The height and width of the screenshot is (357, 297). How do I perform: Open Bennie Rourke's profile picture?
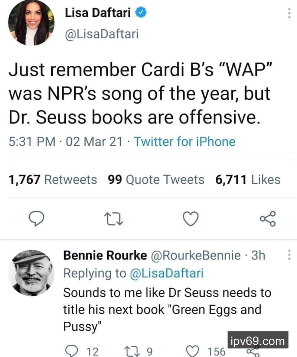coord(31,272)
